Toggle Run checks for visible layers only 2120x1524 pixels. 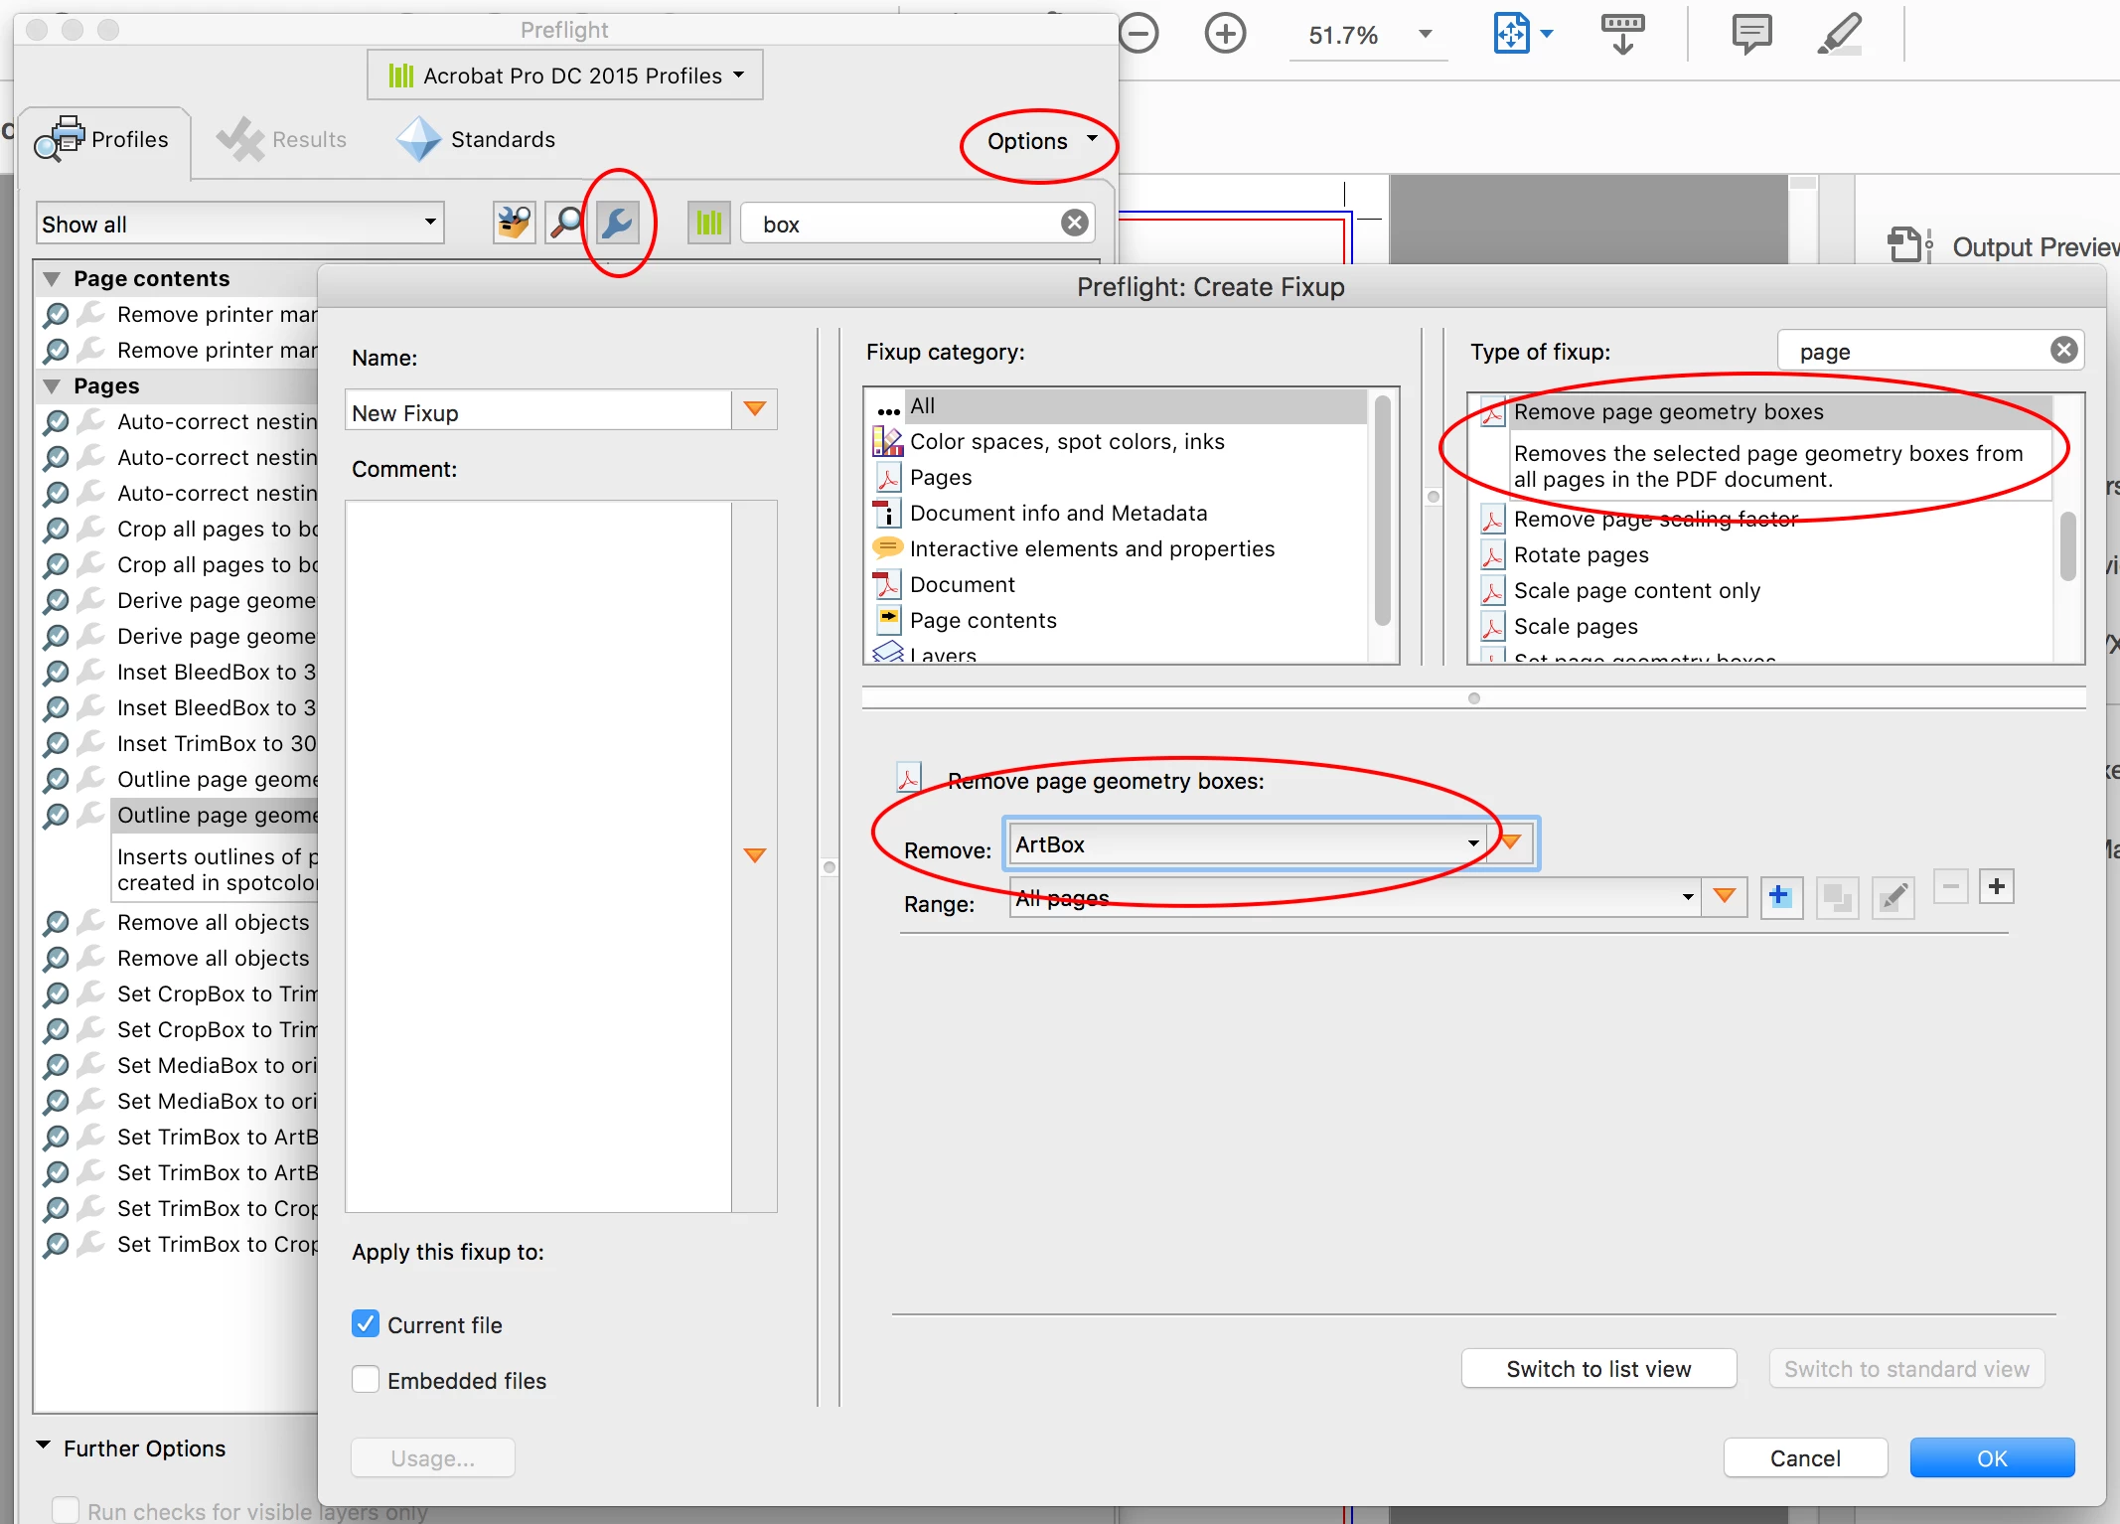pos(66,1510)
